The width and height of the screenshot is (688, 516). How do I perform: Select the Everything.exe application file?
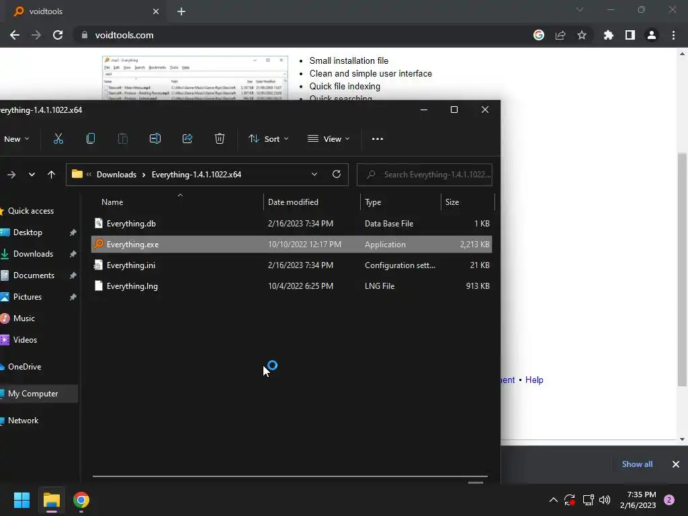coord(292,245)
